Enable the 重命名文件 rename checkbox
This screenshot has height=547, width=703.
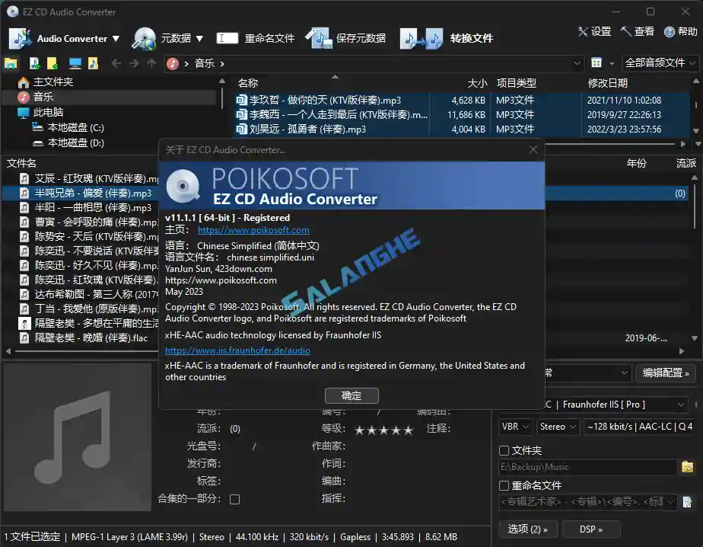pyautogui.click(x=504, y=486)
